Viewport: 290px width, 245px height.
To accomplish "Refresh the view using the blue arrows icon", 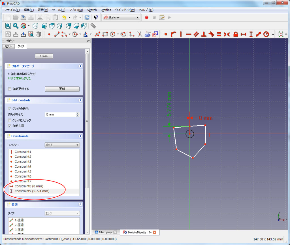I will pyautogui.click(x=87, y=18).
